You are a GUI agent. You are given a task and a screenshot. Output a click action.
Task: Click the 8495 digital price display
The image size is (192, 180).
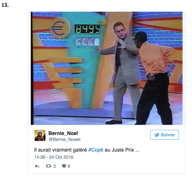tap(87, 29)
